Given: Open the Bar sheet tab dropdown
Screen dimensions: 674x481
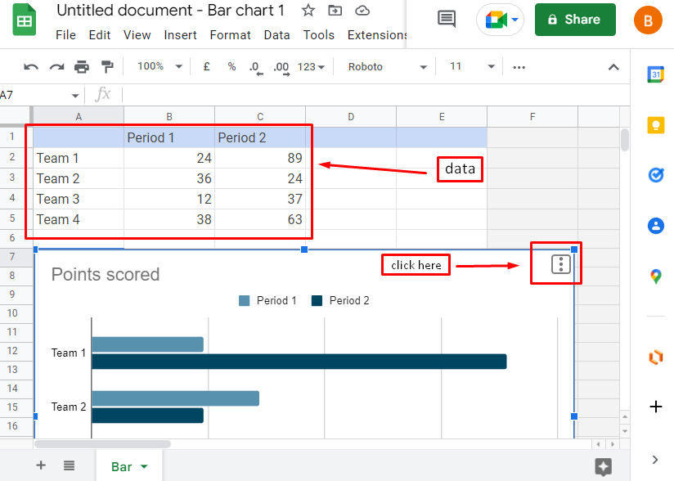Looking at the screenshot, I should (144, 467).
